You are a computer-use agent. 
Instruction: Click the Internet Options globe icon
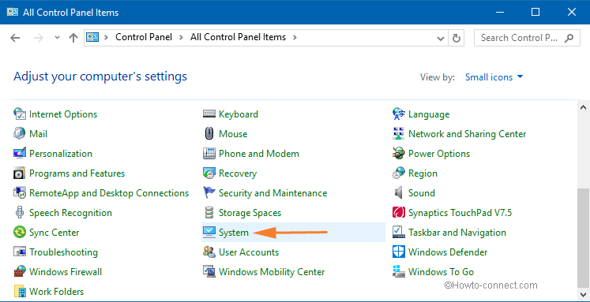pos(19,114)
